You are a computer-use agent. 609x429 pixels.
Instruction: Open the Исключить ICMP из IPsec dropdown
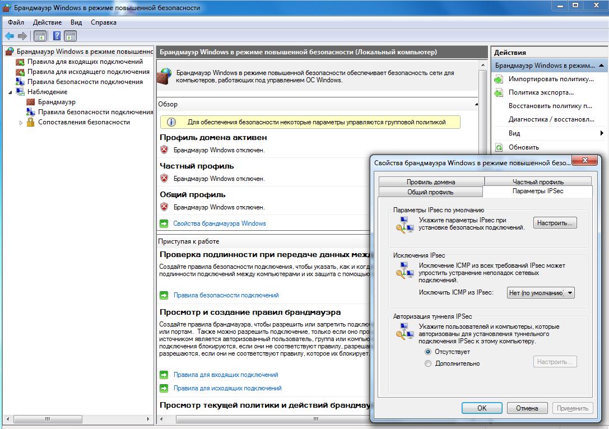541,293
